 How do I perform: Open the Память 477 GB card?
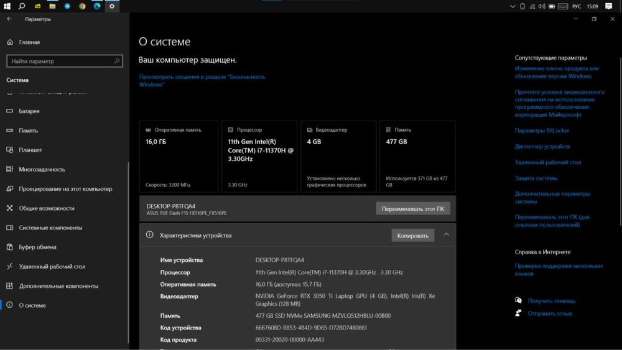417,157
